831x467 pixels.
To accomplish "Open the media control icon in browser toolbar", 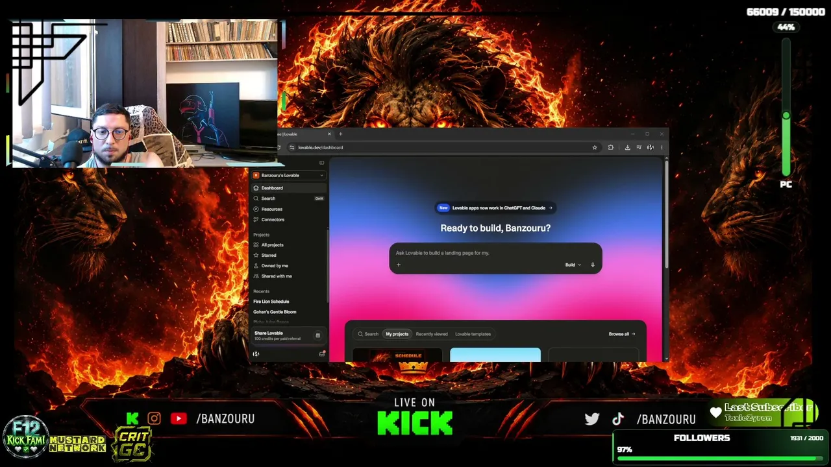I will [639, 148].
